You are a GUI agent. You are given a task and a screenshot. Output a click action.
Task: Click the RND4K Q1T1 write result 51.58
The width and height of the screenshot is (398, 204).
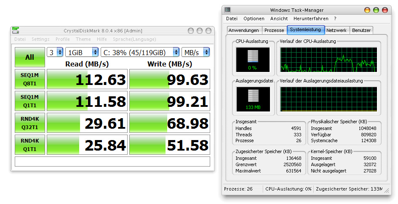[x=170, y=144]
